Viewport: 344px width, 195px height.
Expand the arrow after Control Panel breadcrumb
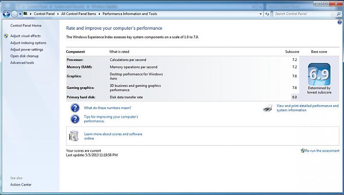(x=58, y=14)
